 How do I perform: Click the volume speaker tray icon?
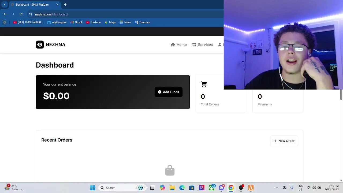click(x=314, y=188)
